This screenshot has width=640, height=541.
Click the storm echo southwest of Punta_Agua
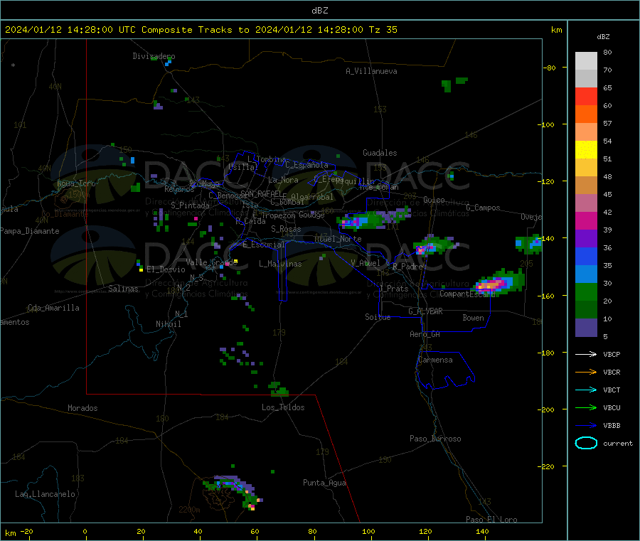pos(233,493)
